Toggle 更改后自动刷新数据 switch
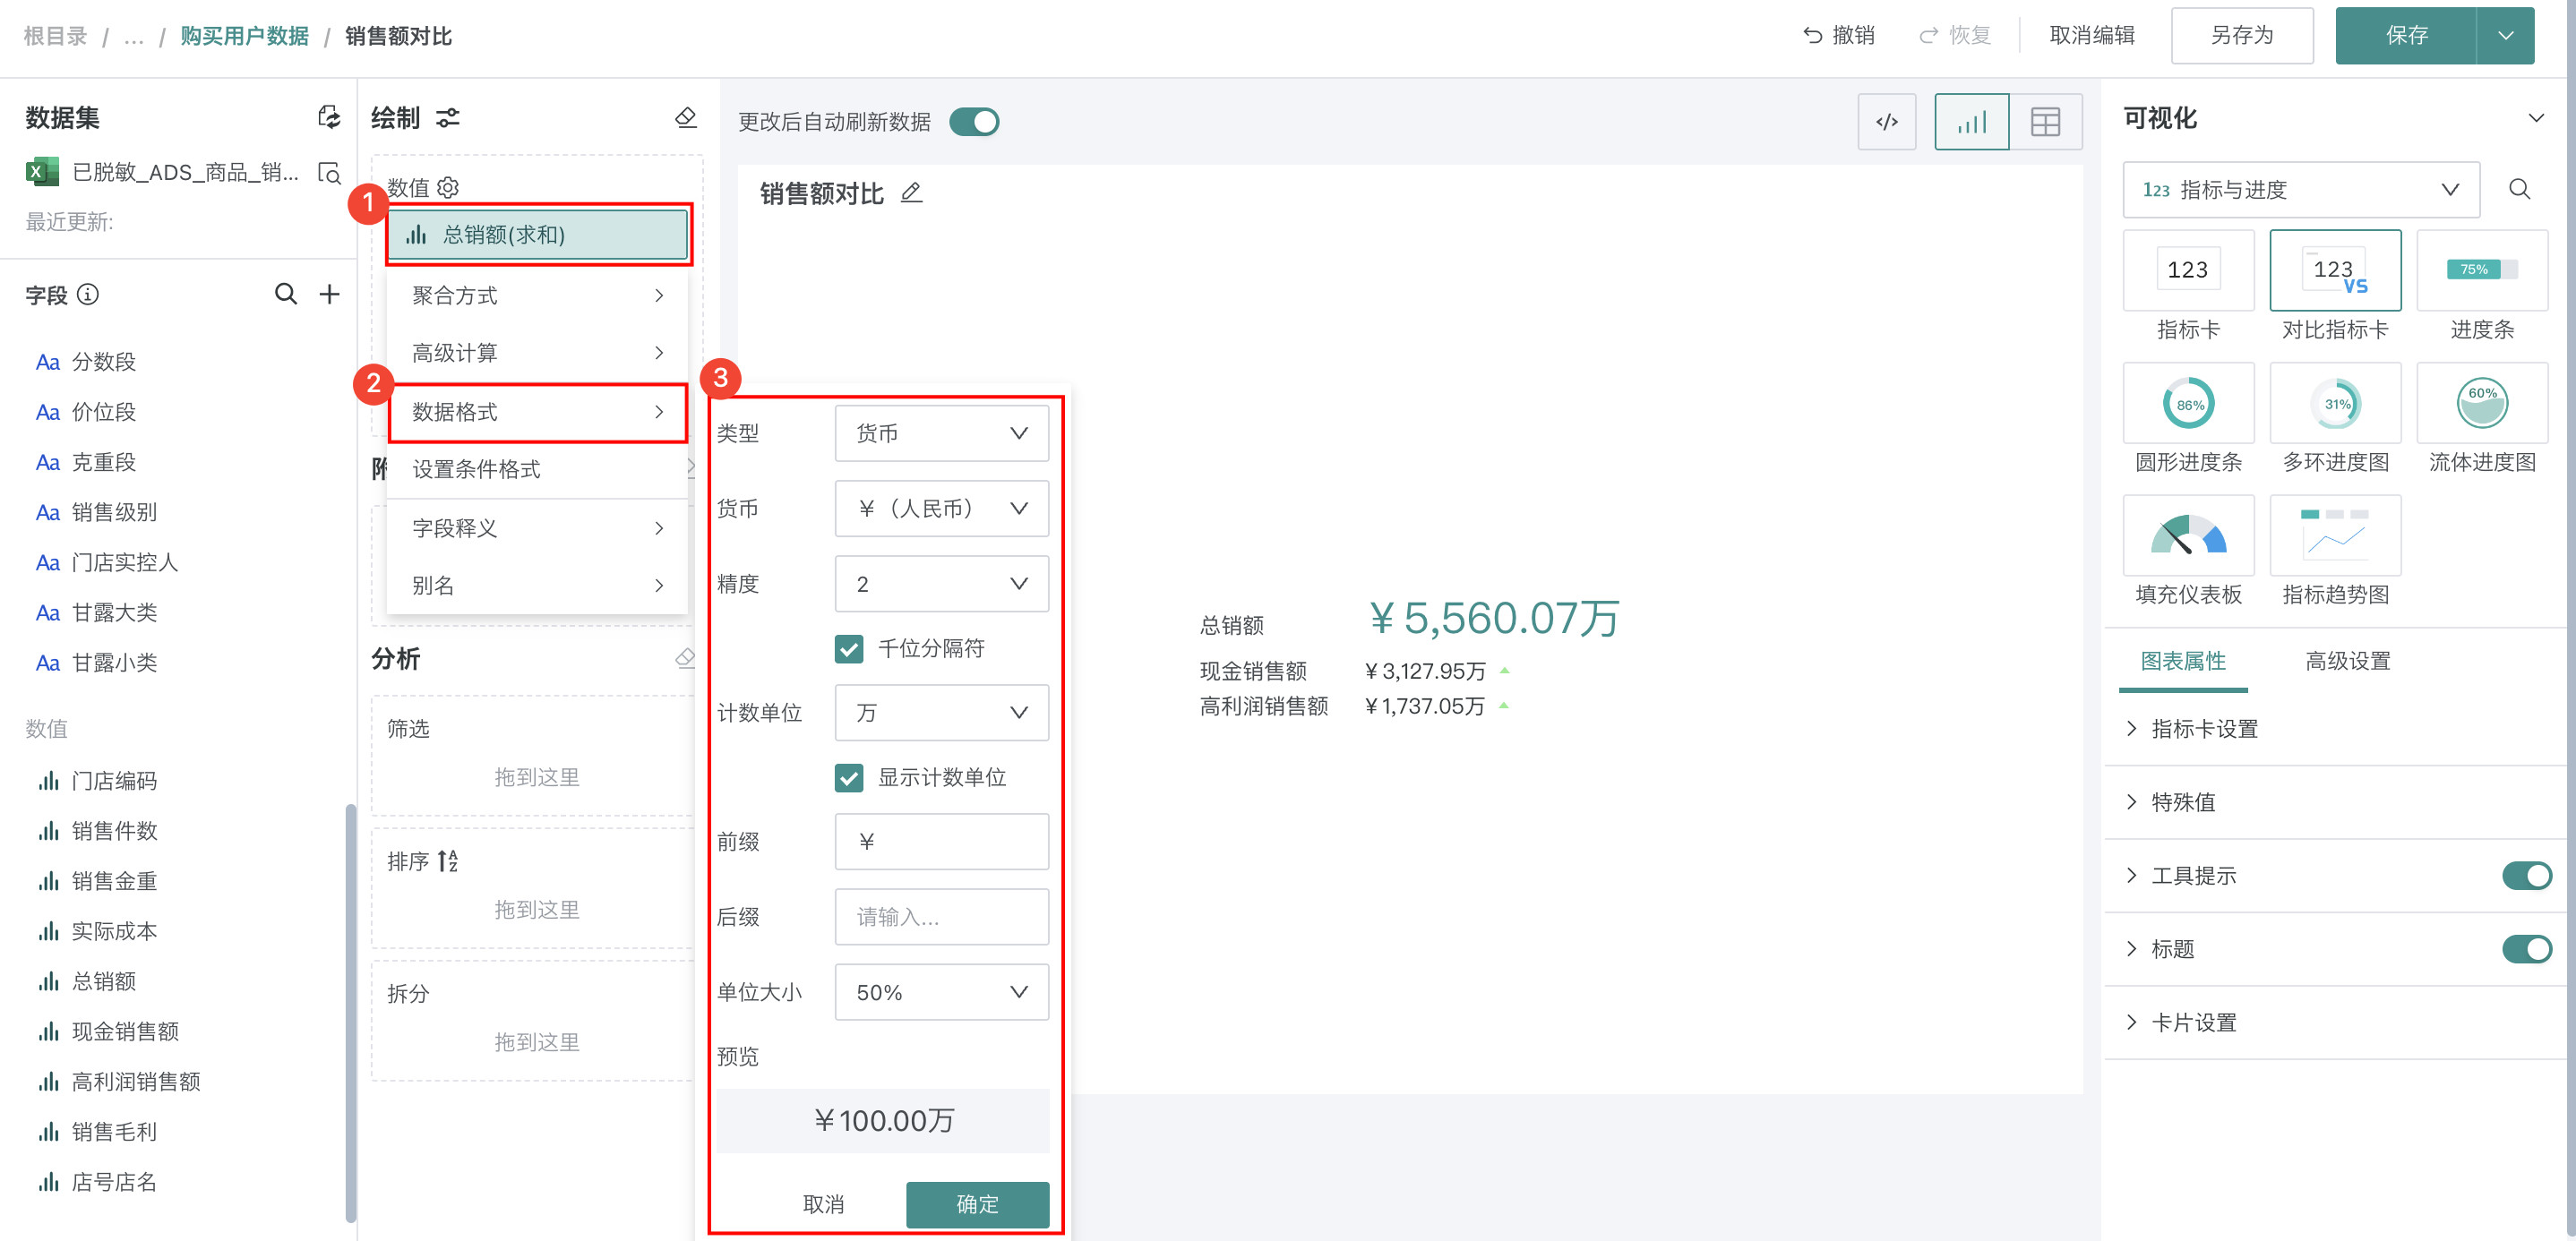This screenshot has height=1241, width=2576. 974,122
